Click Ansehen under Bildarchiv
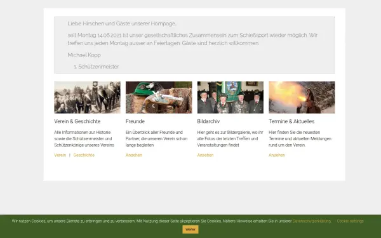 205,155
